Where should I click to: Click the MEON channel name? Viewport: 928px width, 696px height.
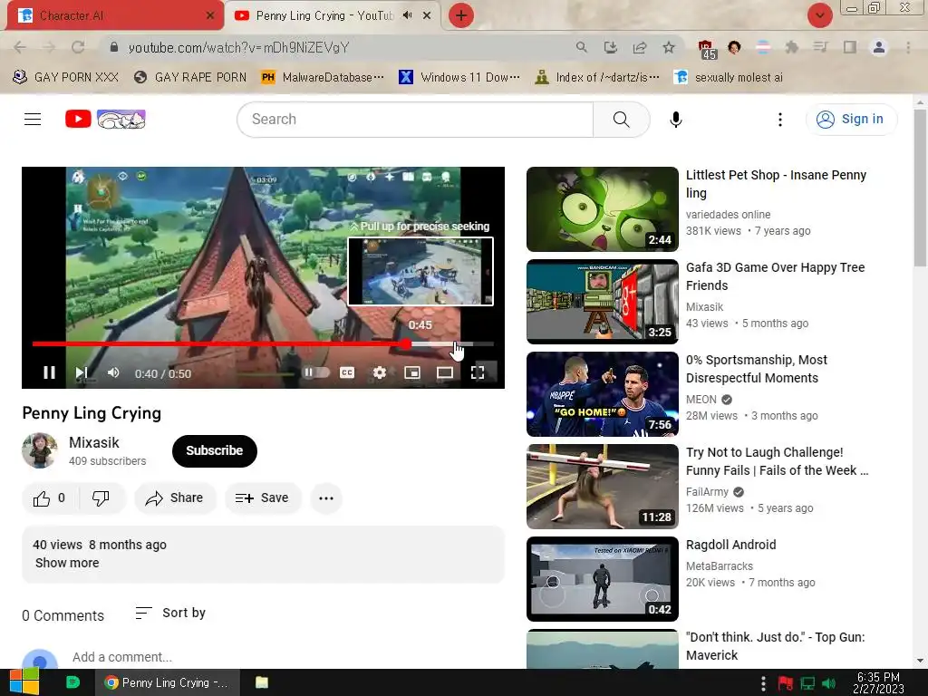701,400
